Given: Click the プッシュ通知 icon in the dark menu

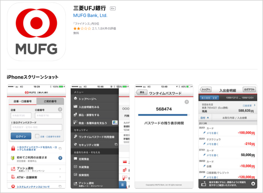Looking at the screenshot, I should [75, 184].
